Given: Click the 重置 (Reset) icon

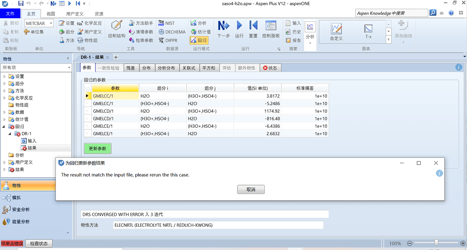Looking at the screenshot, I should click(x=253, y=26).
